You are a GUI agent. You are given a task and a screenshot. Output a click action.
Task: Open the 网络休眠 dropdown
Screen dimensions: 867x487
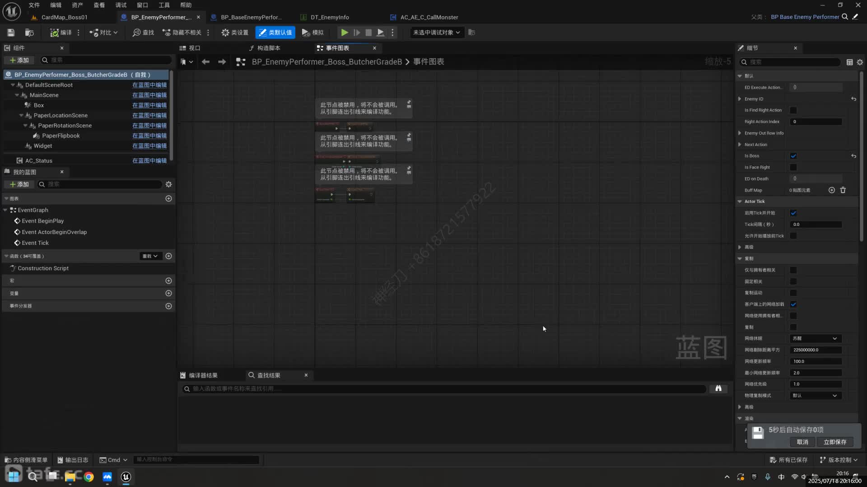815,339
